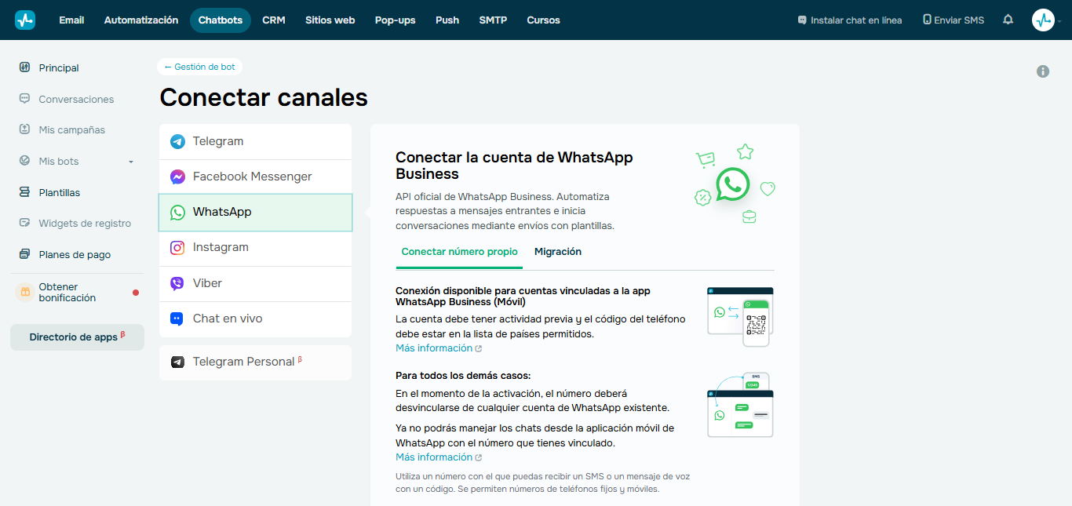Select the Telegram Personal beta icon
Screen dimensions: 1072x506
(177, 362)
